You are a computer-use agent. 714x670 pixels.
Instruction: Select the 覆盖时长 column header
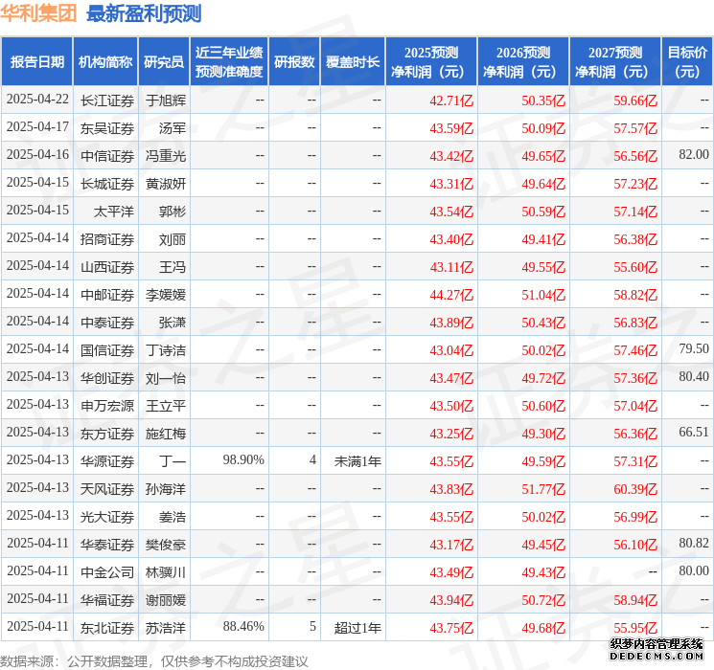pyautogui.click(x=353, y=61)
